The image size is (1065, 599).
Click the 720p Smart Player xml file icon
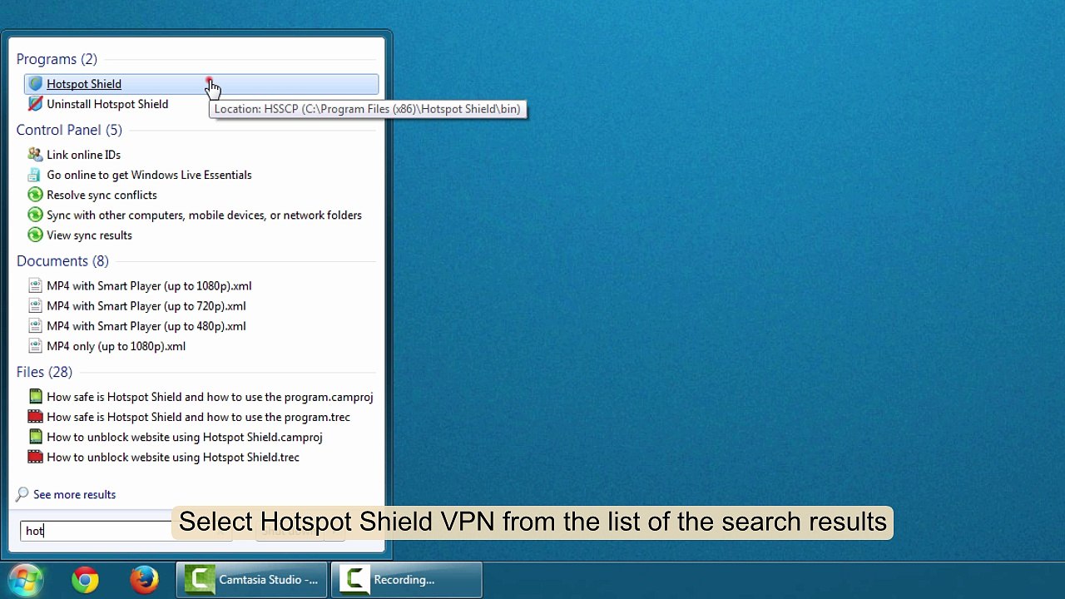tap(35, 306)
